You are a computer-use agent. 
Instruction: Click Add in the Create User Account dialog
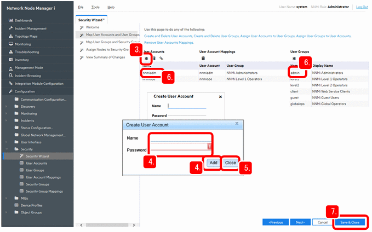(x=213, y=163)
